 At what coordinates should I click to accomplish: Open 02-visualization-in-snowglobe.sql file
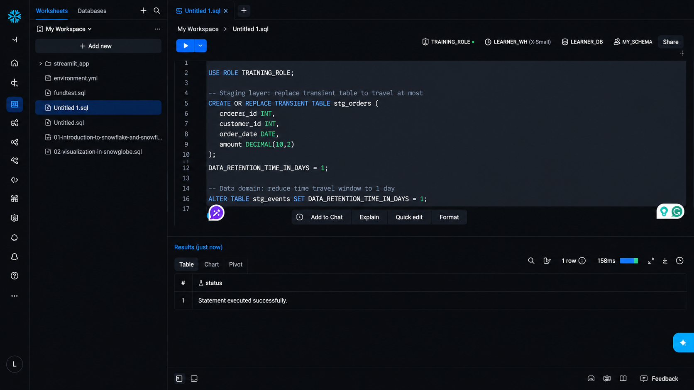pyautogui.click(x=98, y=152)
